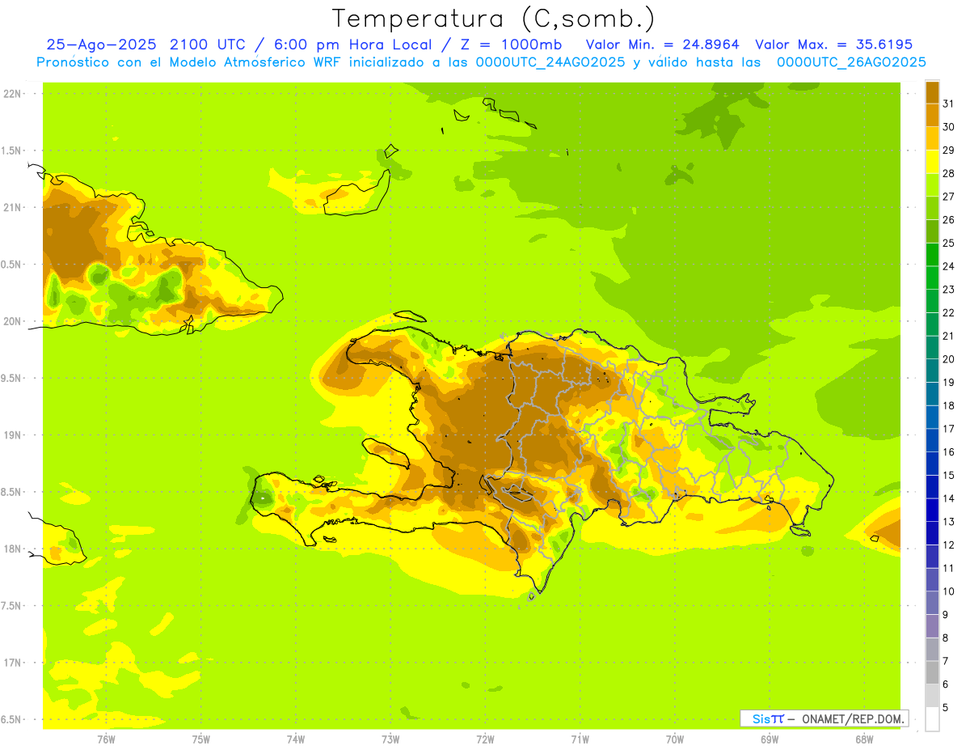The height and width of the screenshot is (750, 970).
Task: Click the "75W" longitude label
Action: coord(201,739)
